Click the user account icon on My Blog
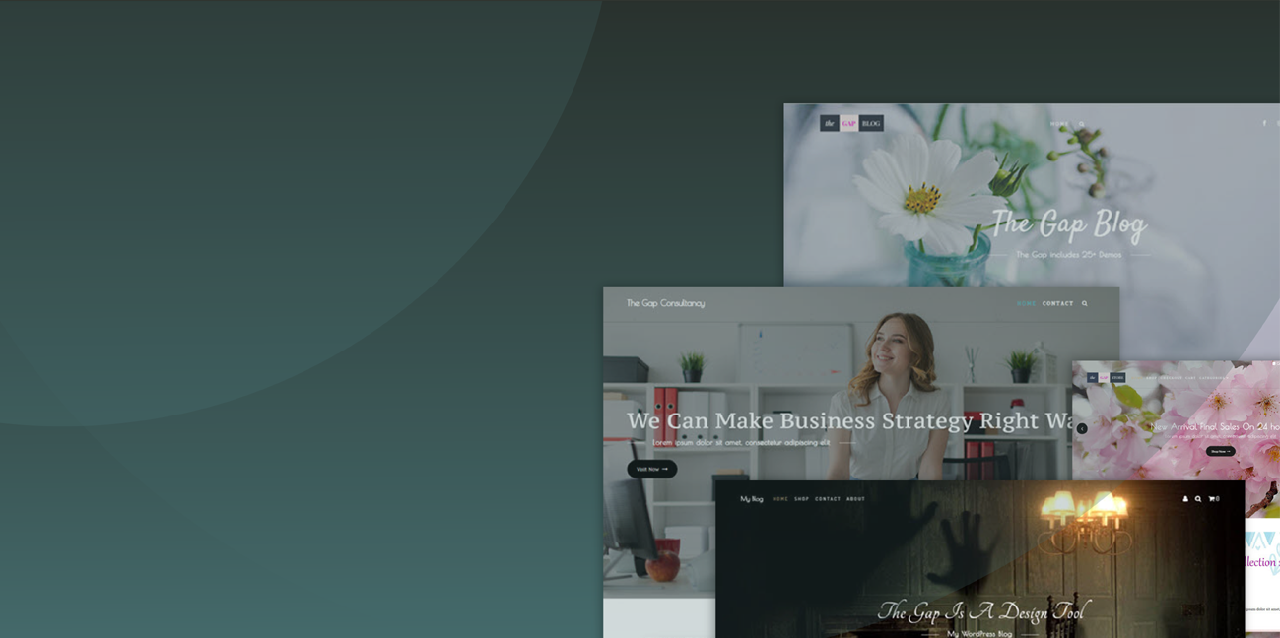This screenshot has height=638, width=1280. point(1185,499)
